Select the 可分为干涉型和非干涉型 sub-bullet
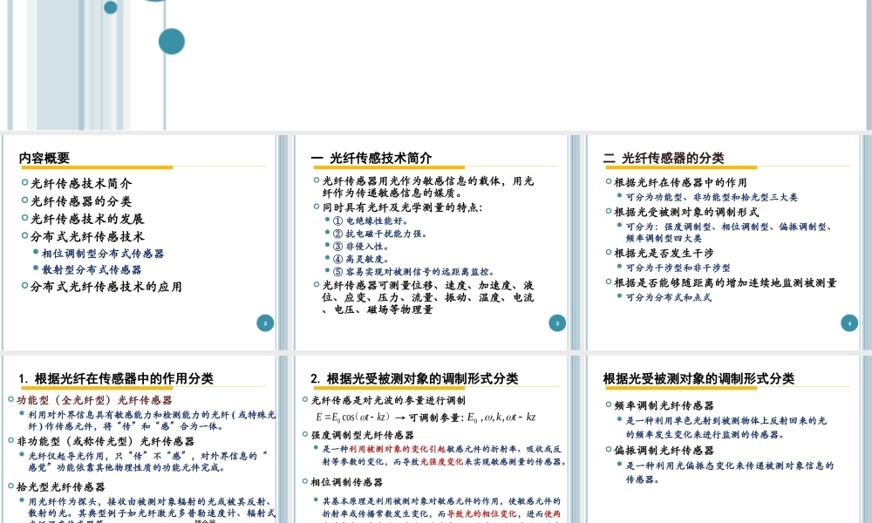 (678, 268)
